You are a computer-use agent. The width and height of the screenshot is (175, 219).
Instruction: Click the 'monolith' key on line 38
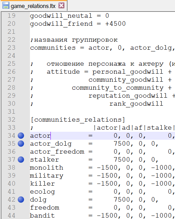[47, 168]
